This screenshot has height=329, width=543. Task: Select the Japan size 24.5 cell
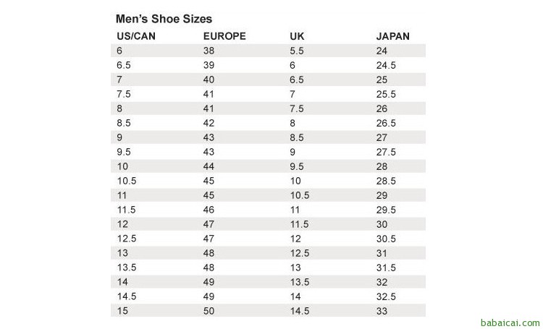coord(386,65)
